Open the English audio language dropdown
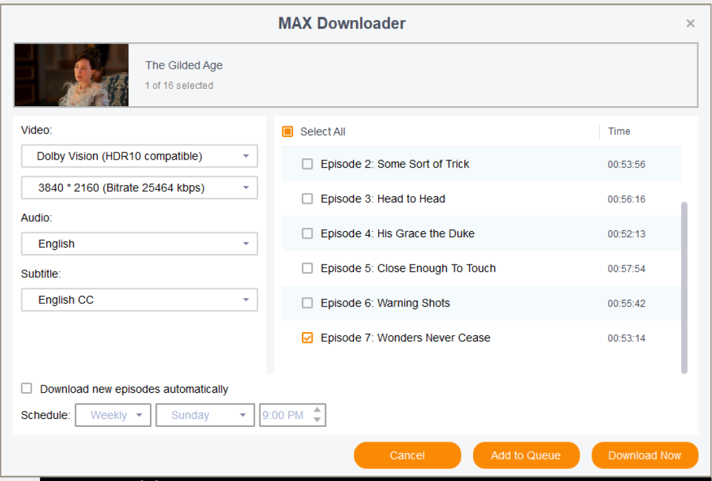This screenshot has width=712, height=481. (139, 244)
